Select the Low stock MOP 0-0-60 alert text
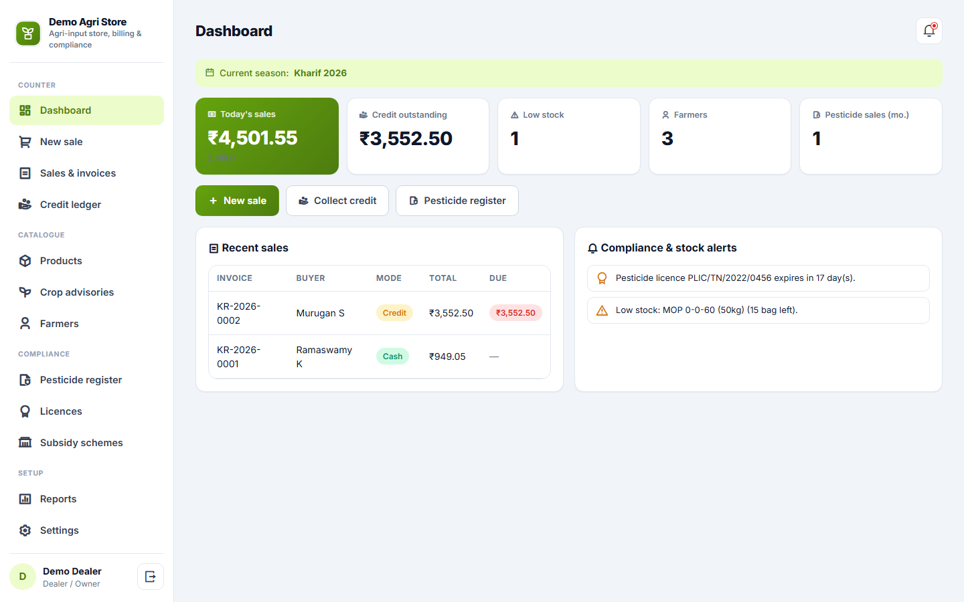964x602 pixels. click(707, 310)
